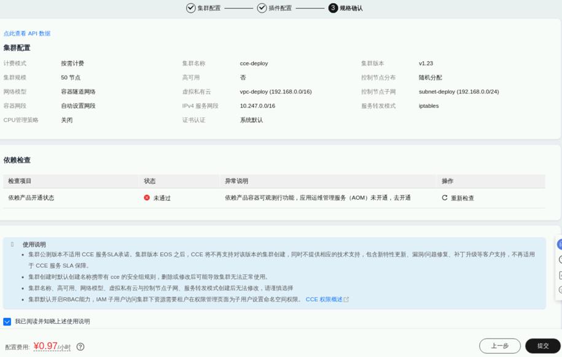Click the 状态 column header

tap(150, 181)
